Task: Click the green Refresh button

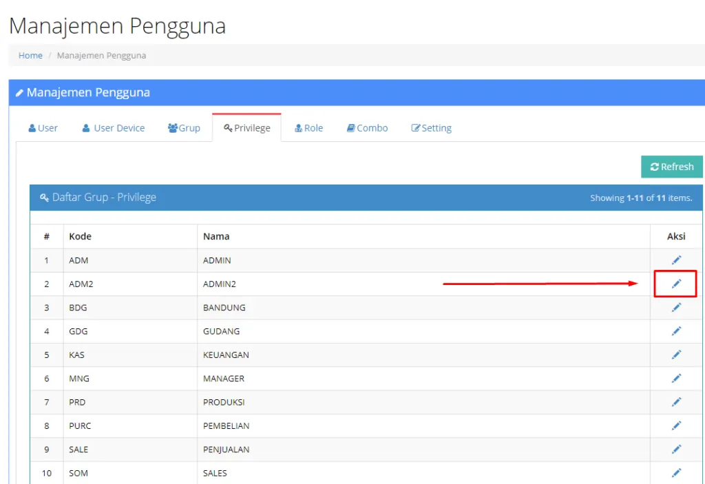Action: click(x=672, y=167)
